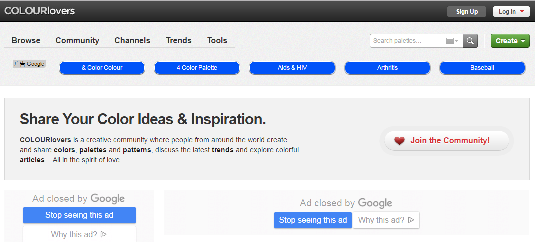Follow the 'articles' link in the description
The width and height of the screenshot is (535, 242).
click(32, 160)
